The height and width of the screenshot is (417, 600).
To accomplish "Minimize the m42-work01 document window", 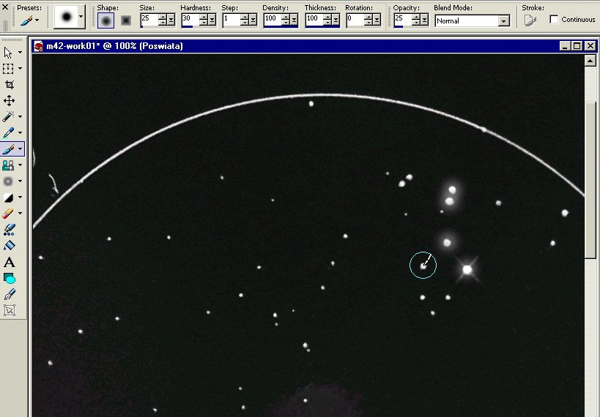I will click(565, 46).
